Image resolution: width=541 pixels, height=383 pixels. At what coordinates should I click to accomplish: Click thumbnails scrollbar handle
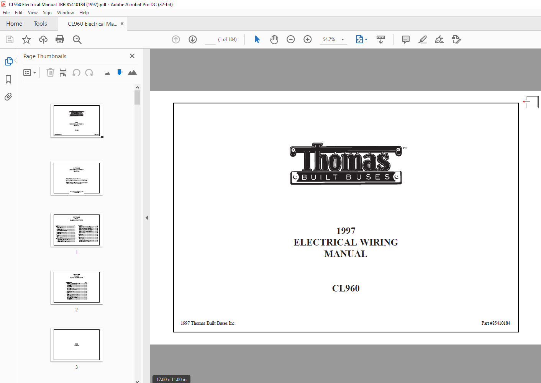point(137,98)
